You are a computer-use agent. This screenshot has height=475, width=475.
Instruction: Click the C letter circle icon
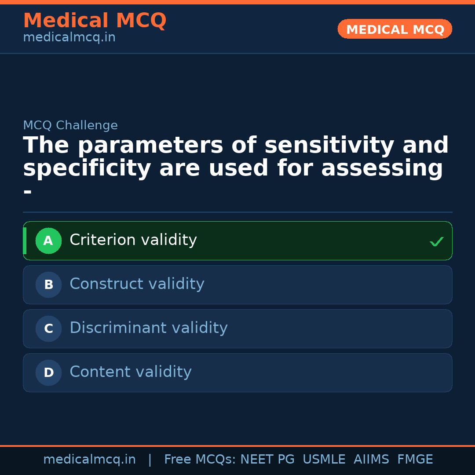click(48, 329)
